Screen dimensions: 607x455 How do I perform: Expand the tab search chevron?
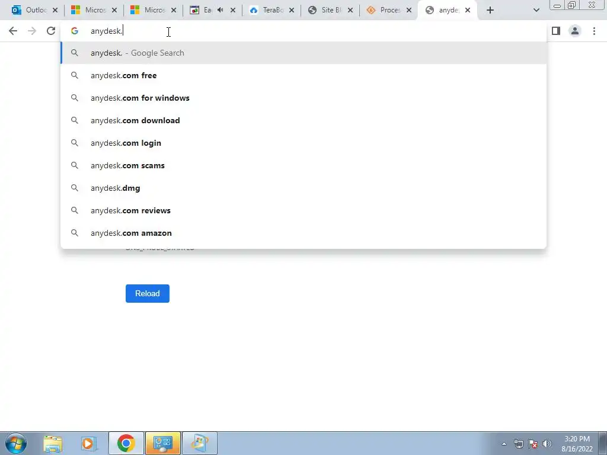(536, 11)
